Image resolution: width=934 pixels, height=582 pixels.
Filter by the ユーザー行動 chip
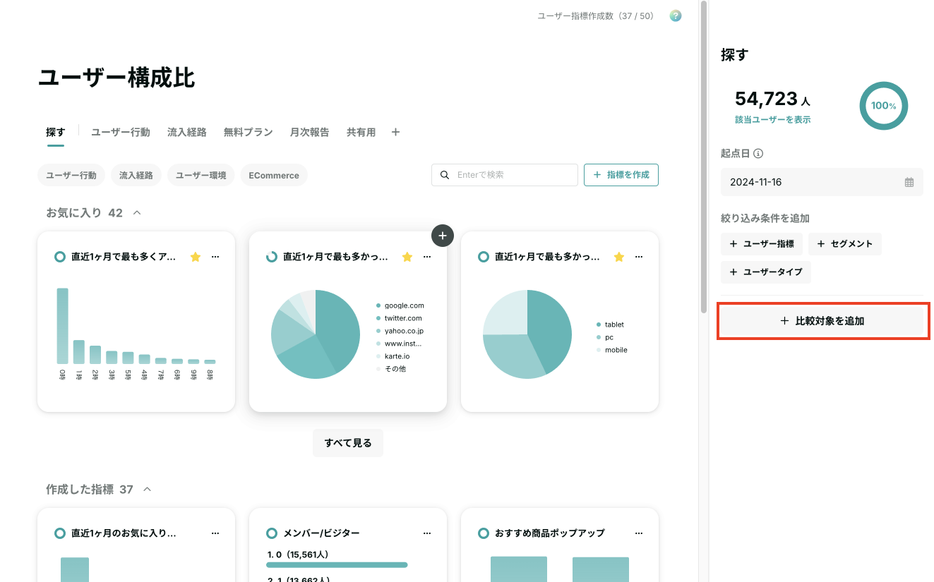coord(71,175)
